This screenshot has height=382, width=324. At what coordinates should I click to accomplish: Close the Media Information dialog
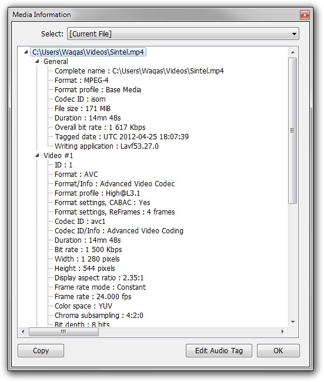[x=305, y=15]
